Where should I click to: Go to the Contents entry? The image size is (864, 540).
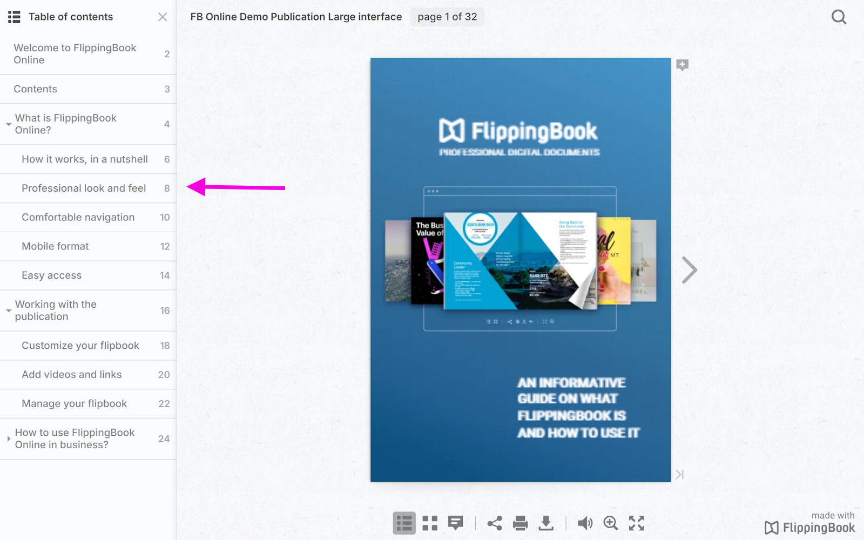tap(88, 89)
